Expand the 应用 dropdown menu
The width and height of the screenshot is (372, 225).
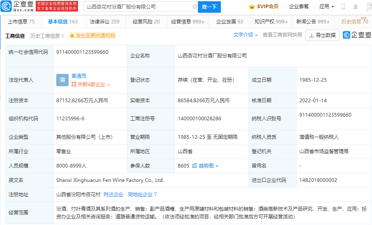(x=326, y=7)
